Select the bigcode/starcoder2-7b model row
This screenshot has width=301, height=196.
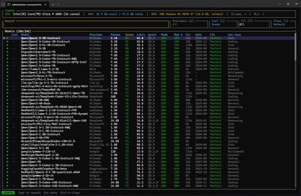(x=149, y=52)
